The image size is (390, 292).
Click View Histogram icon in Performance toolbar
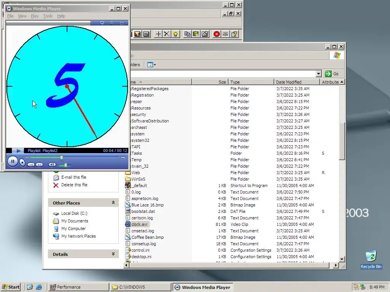pos(137,34)
